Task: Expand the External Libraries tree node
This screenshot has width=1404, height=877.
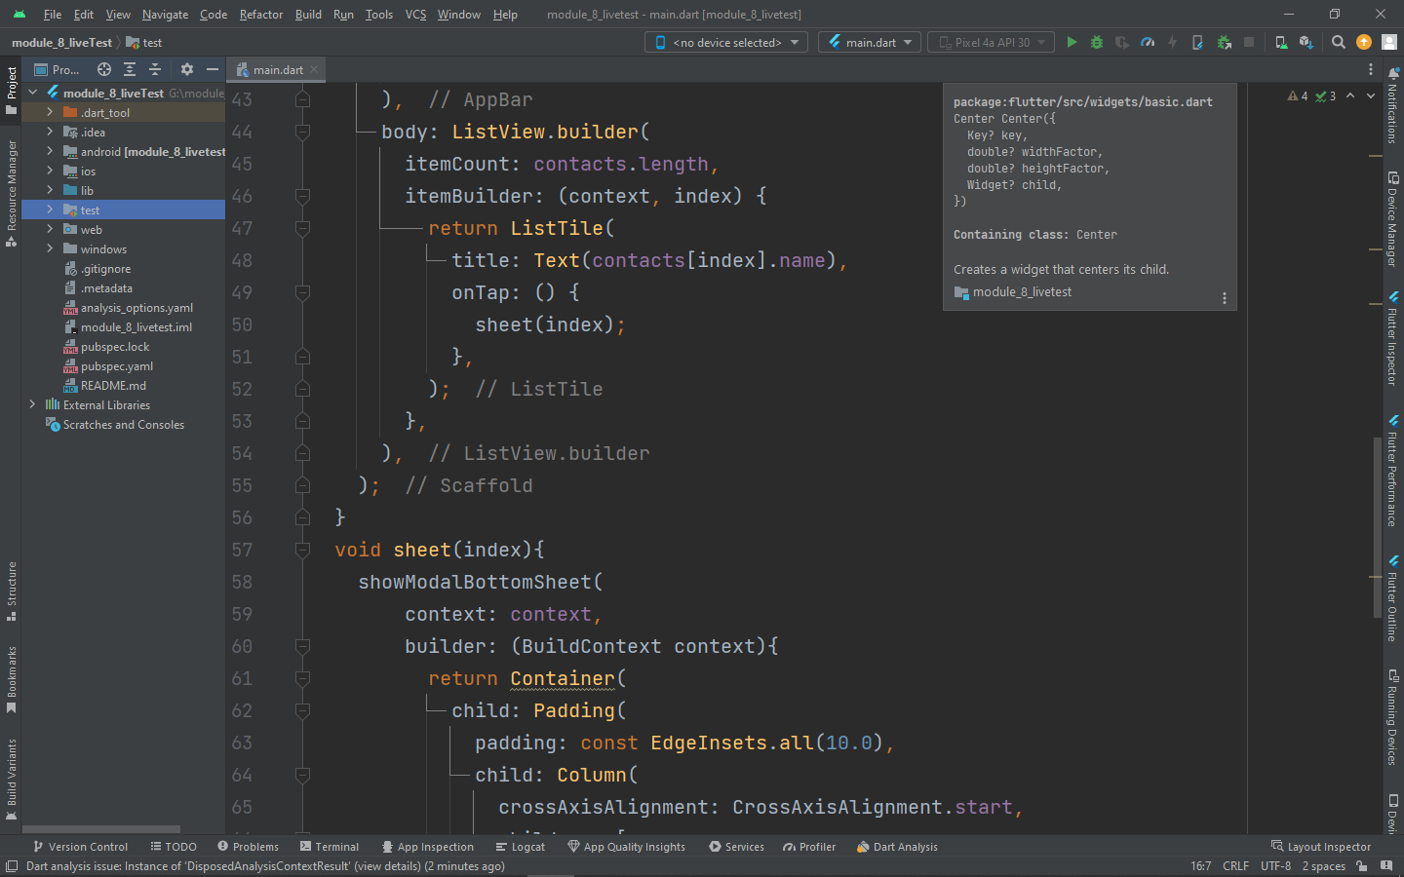Action: point(32,404)
